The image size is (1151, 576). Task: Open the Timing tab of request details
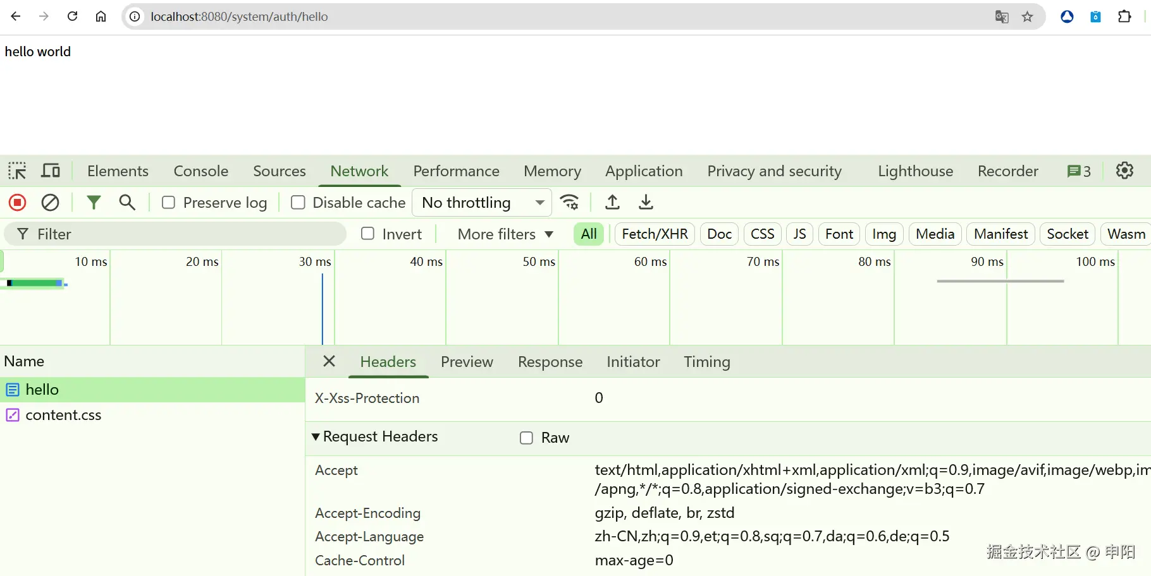pos(707,362)
